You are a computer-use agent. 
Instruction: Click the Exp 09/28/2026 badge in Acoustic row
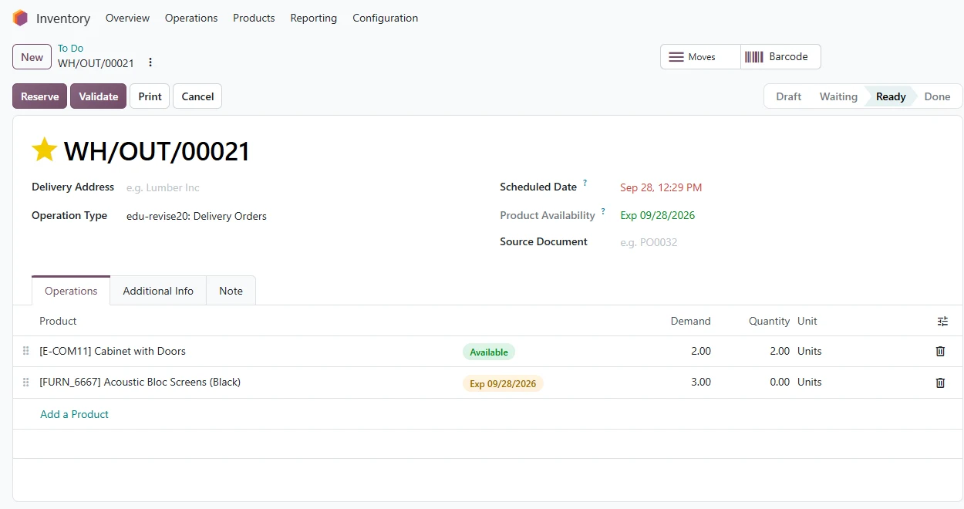point(503,383)
